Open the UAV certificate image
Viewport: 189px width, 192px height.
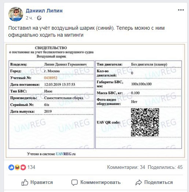pos(95,101)
